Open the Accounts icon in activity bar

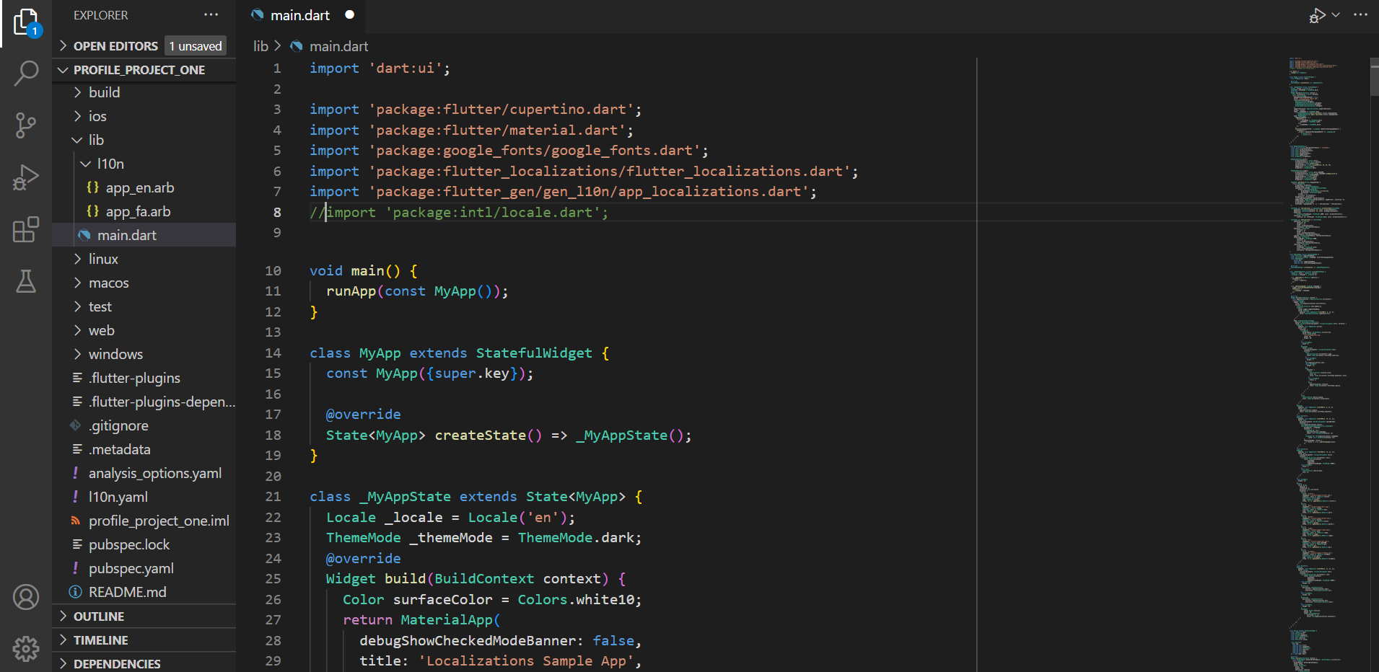(26, 597)
